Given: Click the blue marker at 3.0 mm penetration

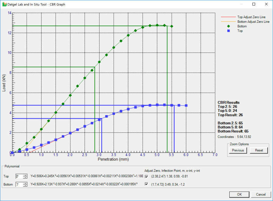Looking at the screenshot, I should [x=99, y=119].
